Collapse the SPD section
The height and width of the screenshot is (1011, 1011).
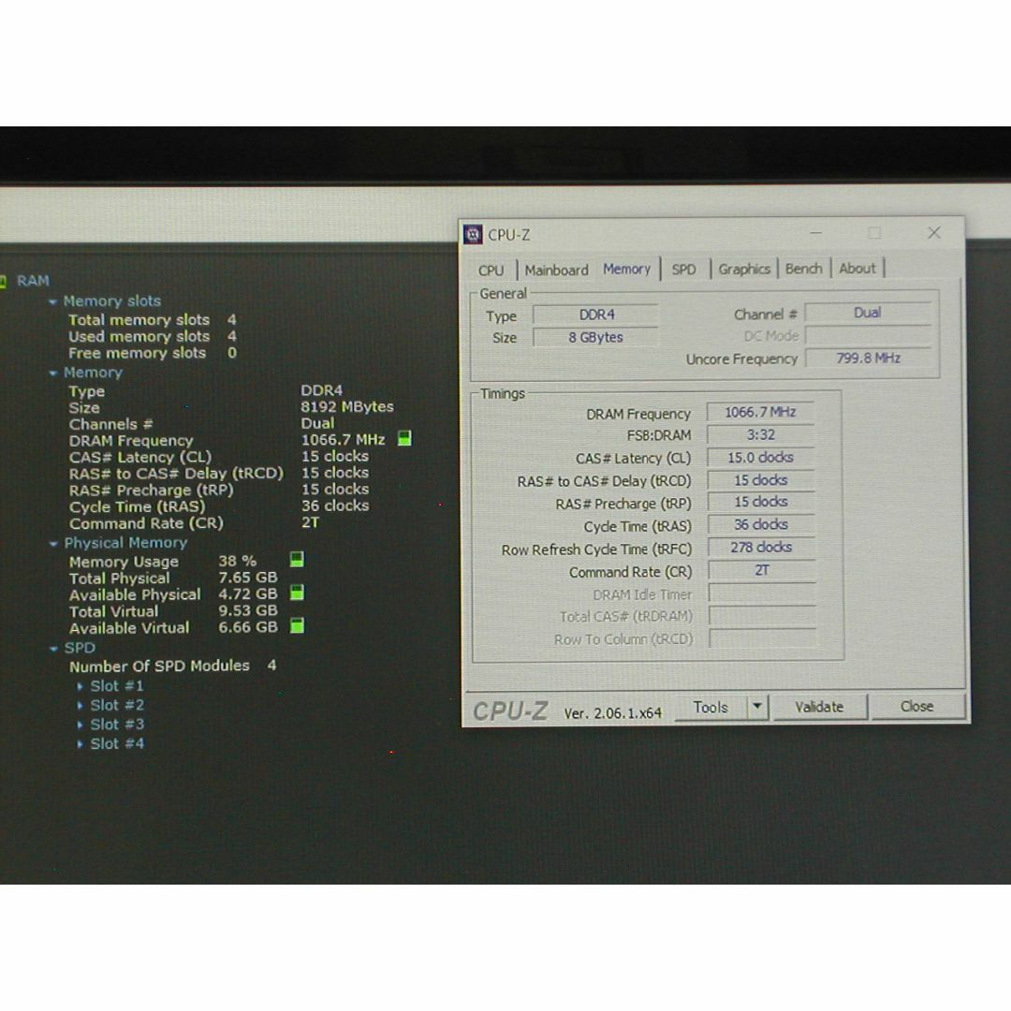point(53,649)
